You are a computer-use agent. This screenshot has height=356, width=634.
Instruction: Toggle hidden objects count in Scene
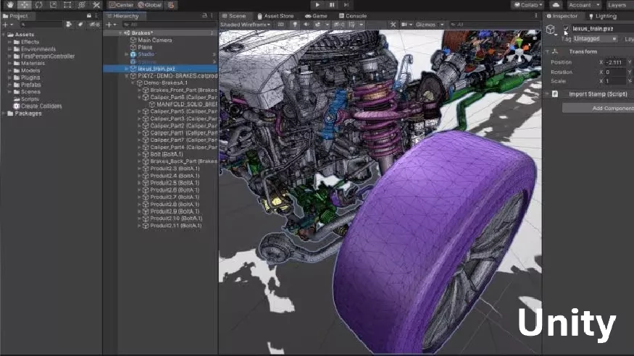(x=339, y=25)
